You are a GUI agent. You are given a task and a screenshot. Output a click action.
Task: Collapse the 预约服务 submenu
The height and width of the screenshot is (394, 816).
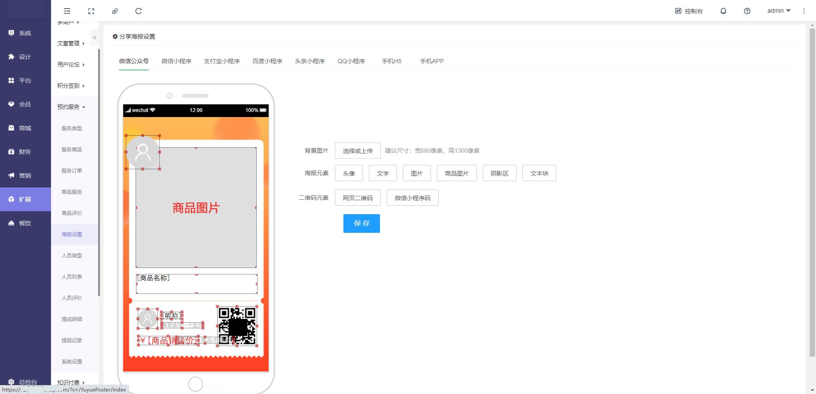tap(71, 107)
